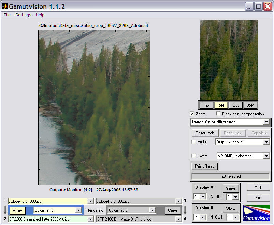Viewport: 274px width, 225px height.
Task: Enable the Zoom checkbox
Action: [x=192, y=114]
